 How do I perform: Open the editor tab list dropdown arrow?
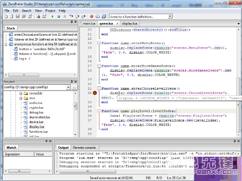pos(238,24)
